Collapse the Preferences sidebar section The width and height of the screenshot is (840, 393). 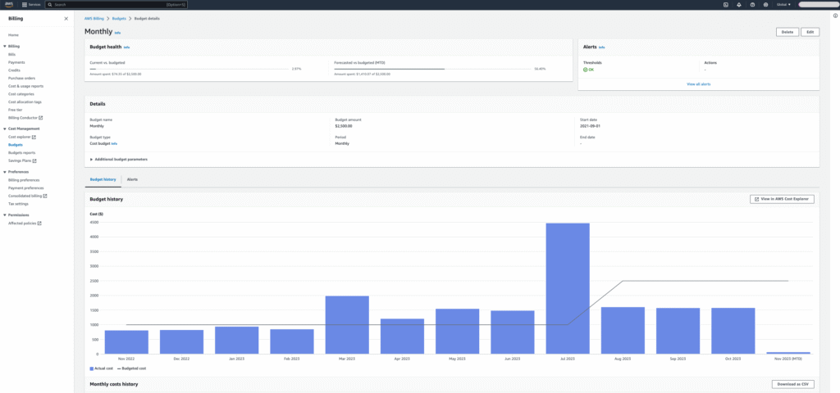tap(5, 172)
